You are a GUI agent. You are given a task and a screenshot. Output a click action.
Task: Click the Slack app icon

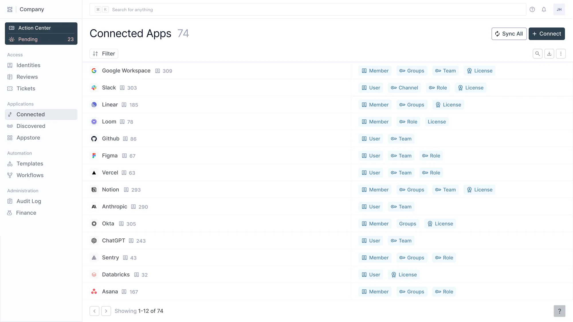coord(94,88)
